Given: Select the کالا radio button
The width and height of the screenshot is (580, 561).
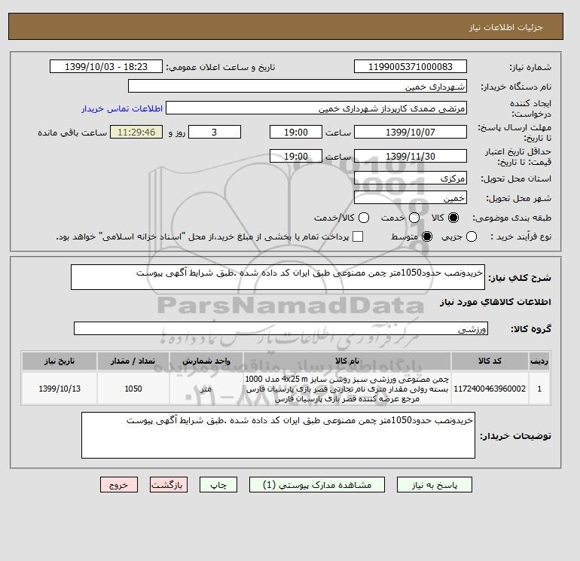Looking at the screenshot, I should pos(453,218).
